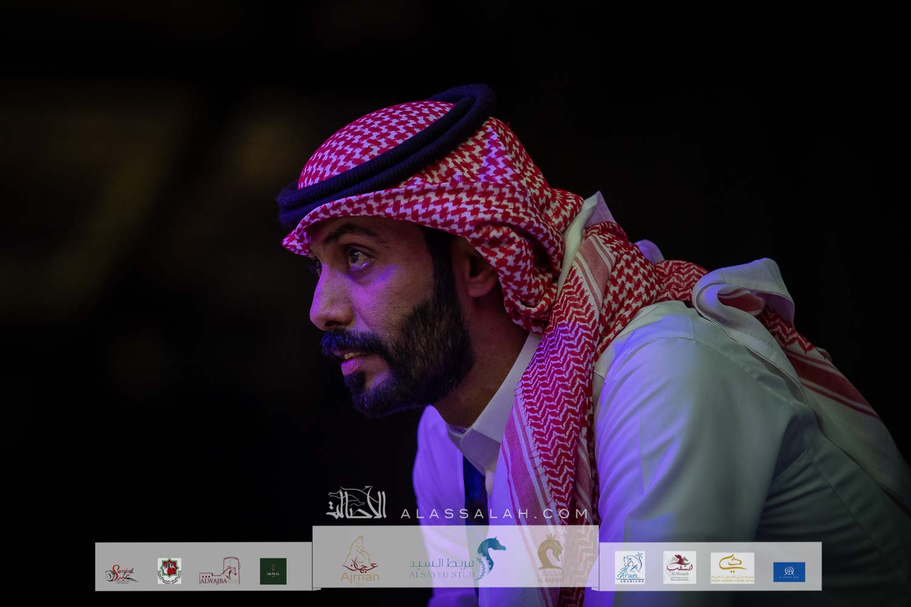
Task: Click the Dubai Arabian Horse Stud logo
Action: 732,568
